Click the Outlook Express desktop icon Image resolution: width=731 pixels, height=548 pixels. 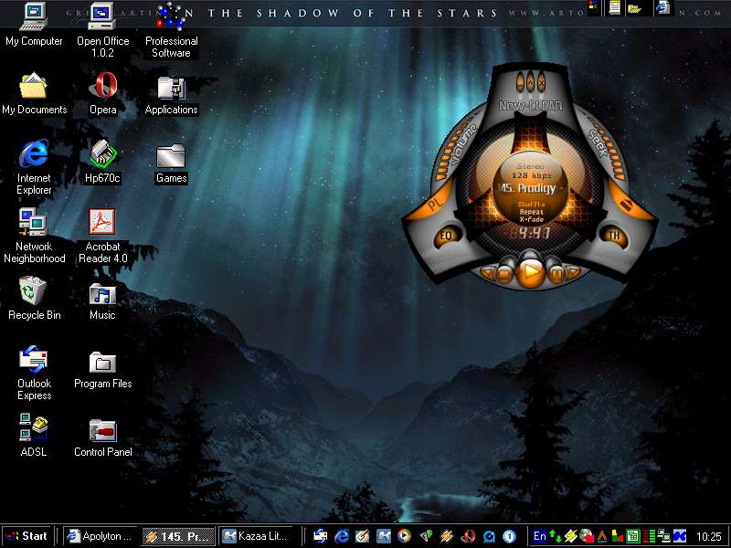[34, 359]
